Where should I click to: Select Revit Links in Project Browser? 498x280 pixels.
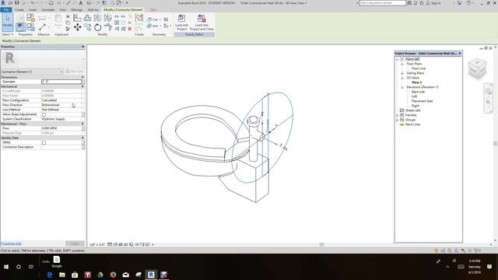pyautogui.click(x=412, y=124)
